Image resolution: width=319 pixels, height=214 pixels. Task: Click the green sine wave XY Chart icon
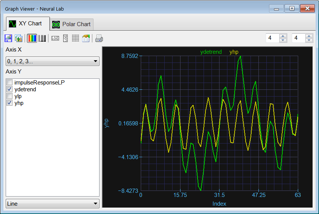pyautogui.click(x=12, y=24)
